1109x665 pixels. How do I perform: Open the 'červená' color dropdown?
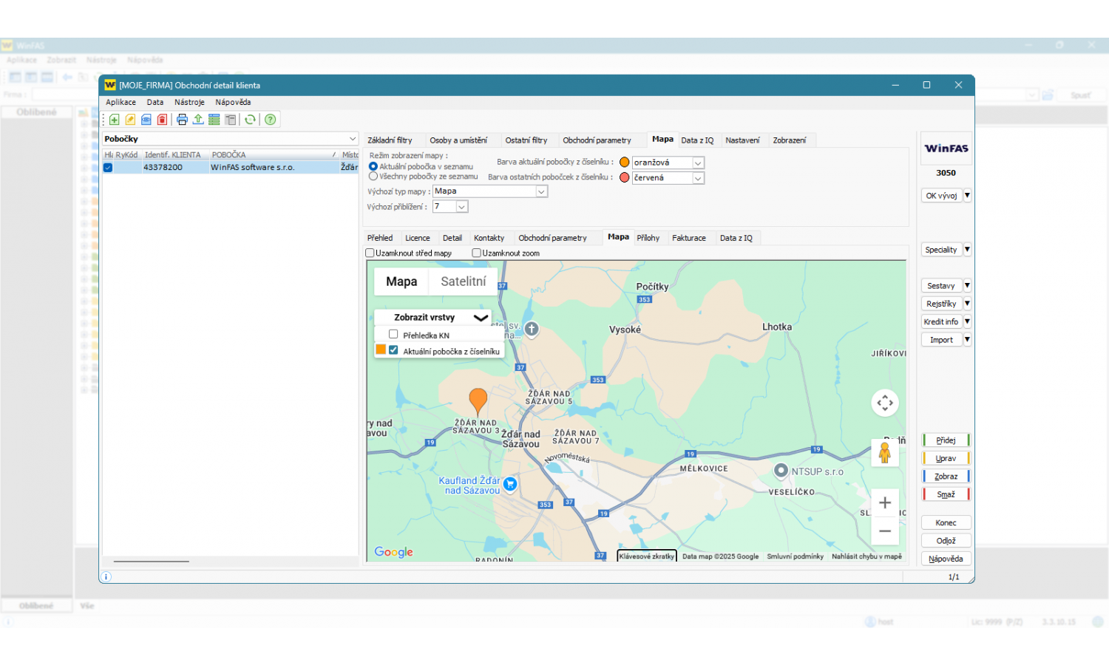(698, 178)
